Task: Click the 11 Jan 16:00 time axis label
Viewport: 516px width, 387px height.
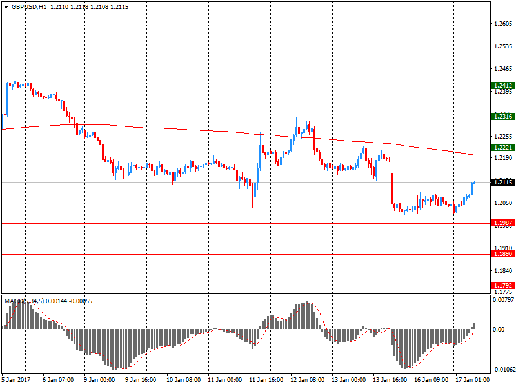Action: pyautogui.click(x=266, y=380)
